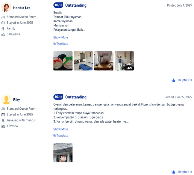
Task: Click reviews count icon beside 3 Reviews
Action: 3,34
